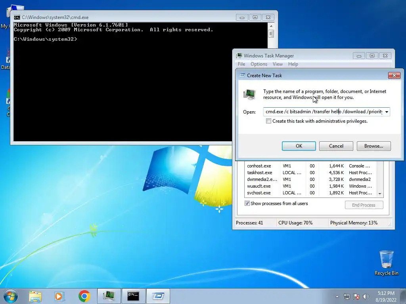
Task: Click the Physical Memory: 13% status entry
Action: pyautogui.click(x=354, y=222)
